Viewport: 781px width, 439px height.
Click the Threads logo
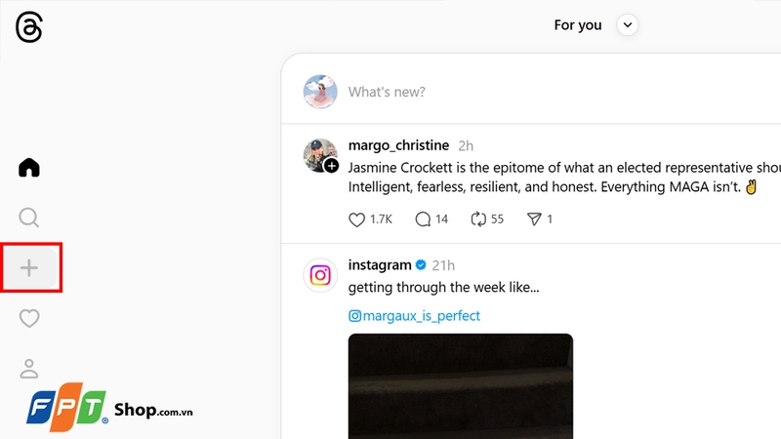coord(29,27)
